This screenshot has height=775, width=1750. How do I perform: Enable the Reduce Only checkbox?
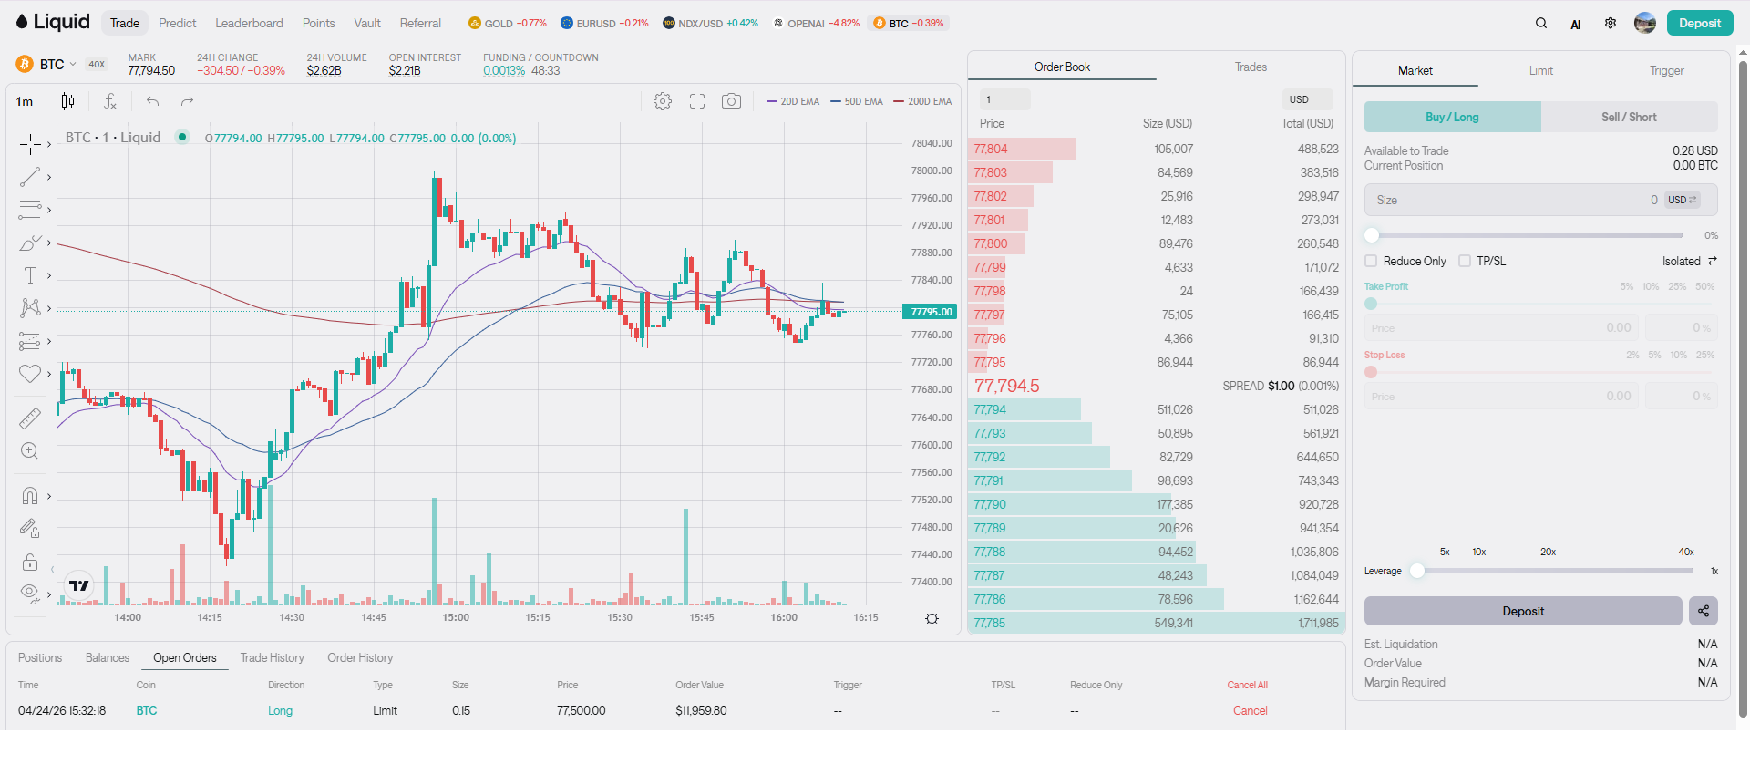pyautogui.click(x=1371, y=261)
